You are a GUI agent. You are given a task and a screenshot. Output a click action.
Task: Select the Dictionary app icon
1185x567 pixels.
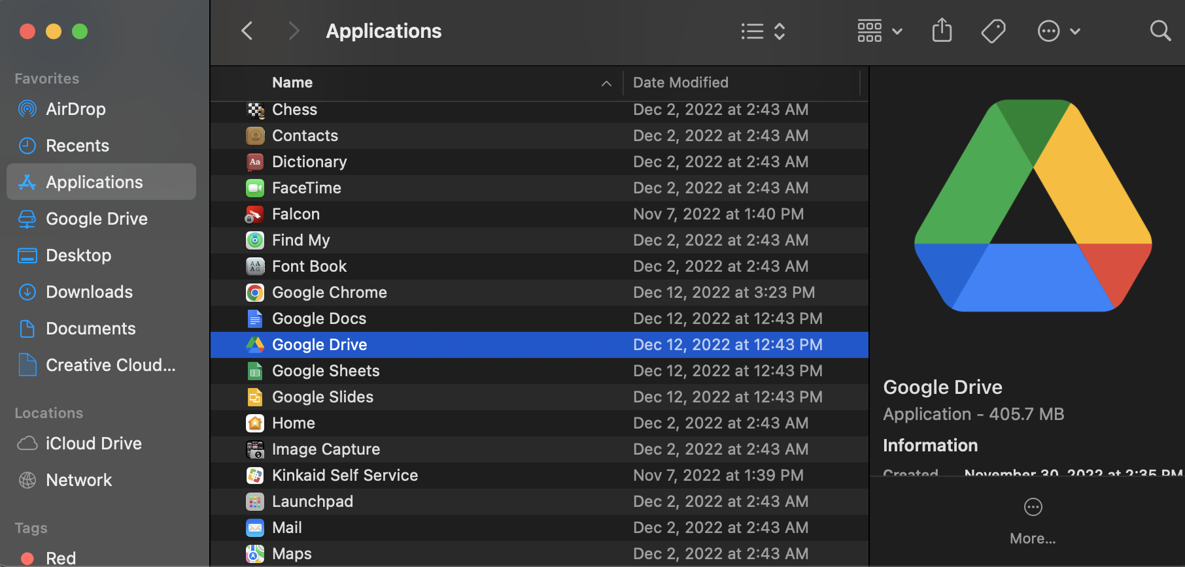click(x=255, y=162)
